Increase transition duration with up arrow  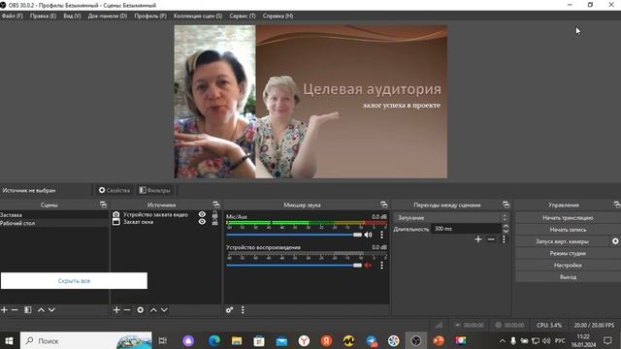506,226
